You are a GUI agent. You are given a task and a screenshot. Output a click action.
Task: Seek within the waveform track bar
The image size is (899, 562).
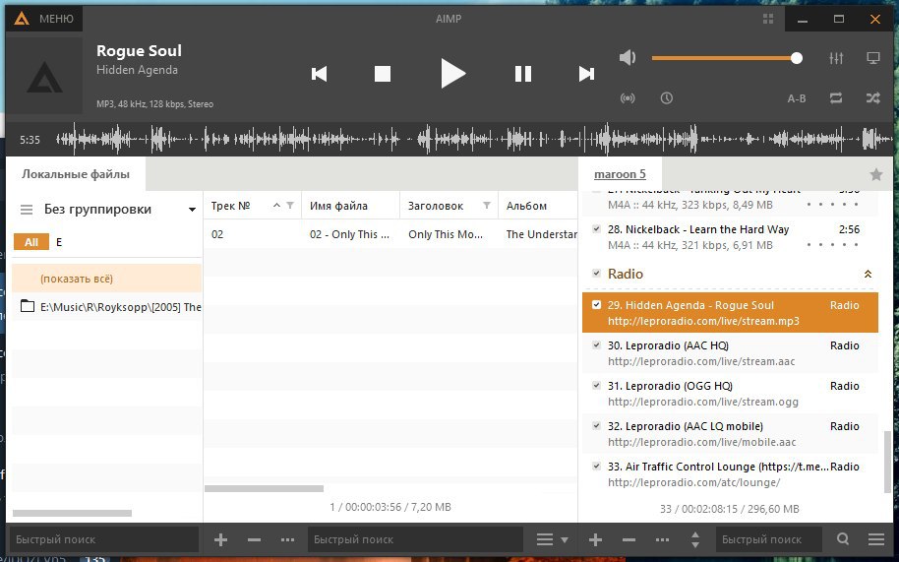point(473,140)
